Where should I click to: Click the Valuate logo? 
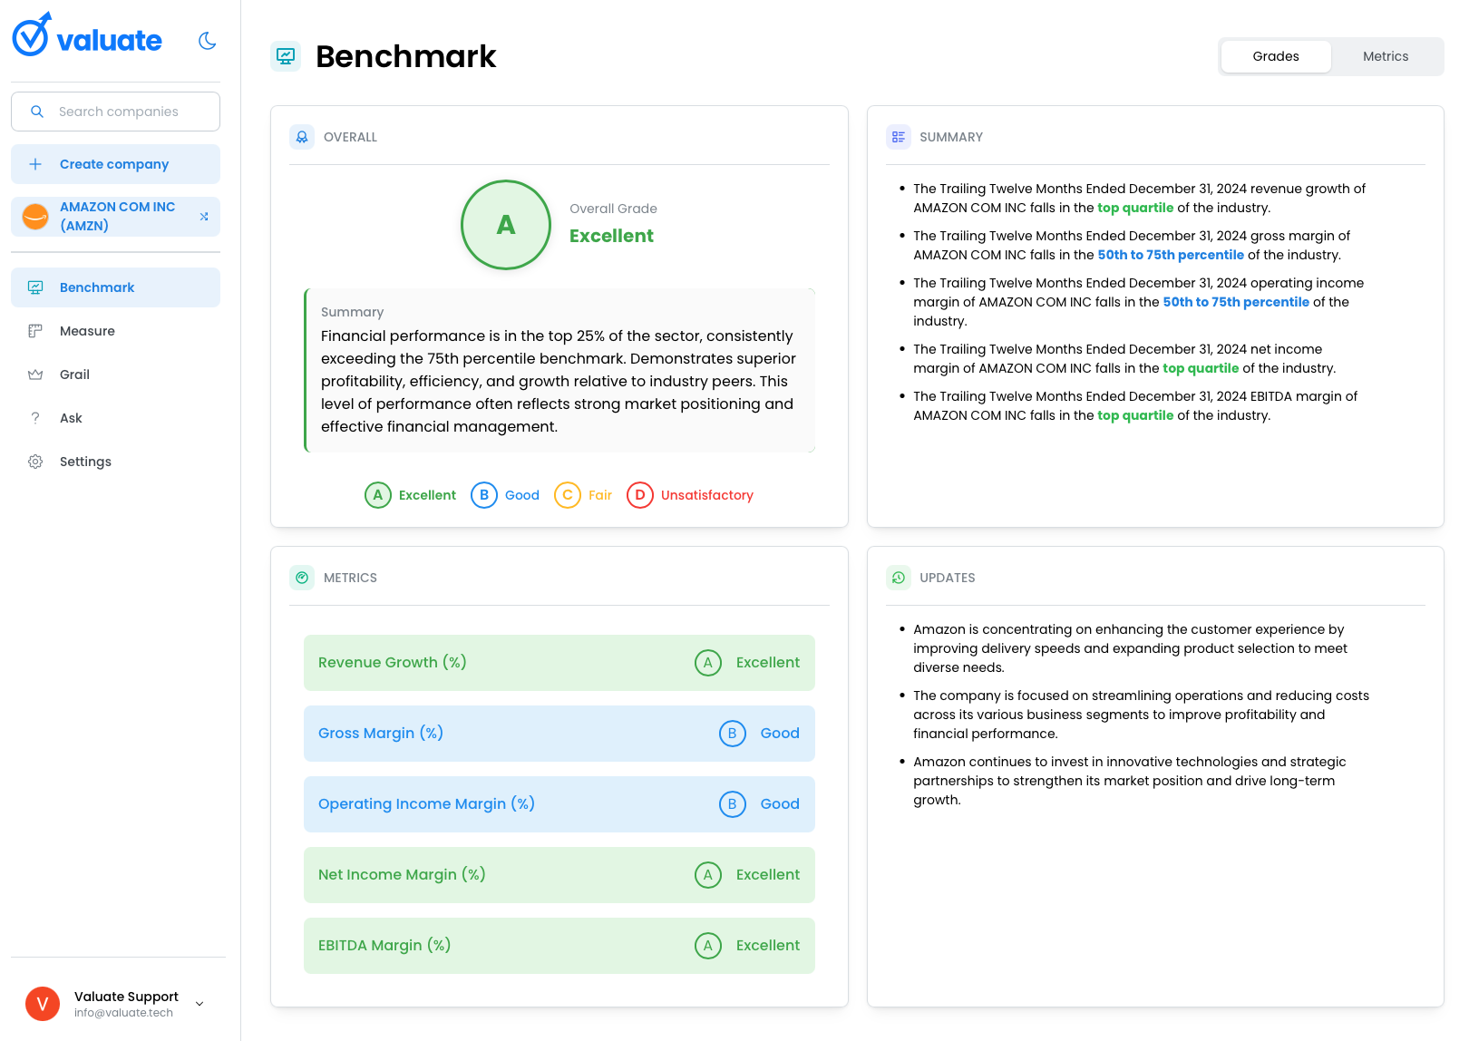[87, 36]
